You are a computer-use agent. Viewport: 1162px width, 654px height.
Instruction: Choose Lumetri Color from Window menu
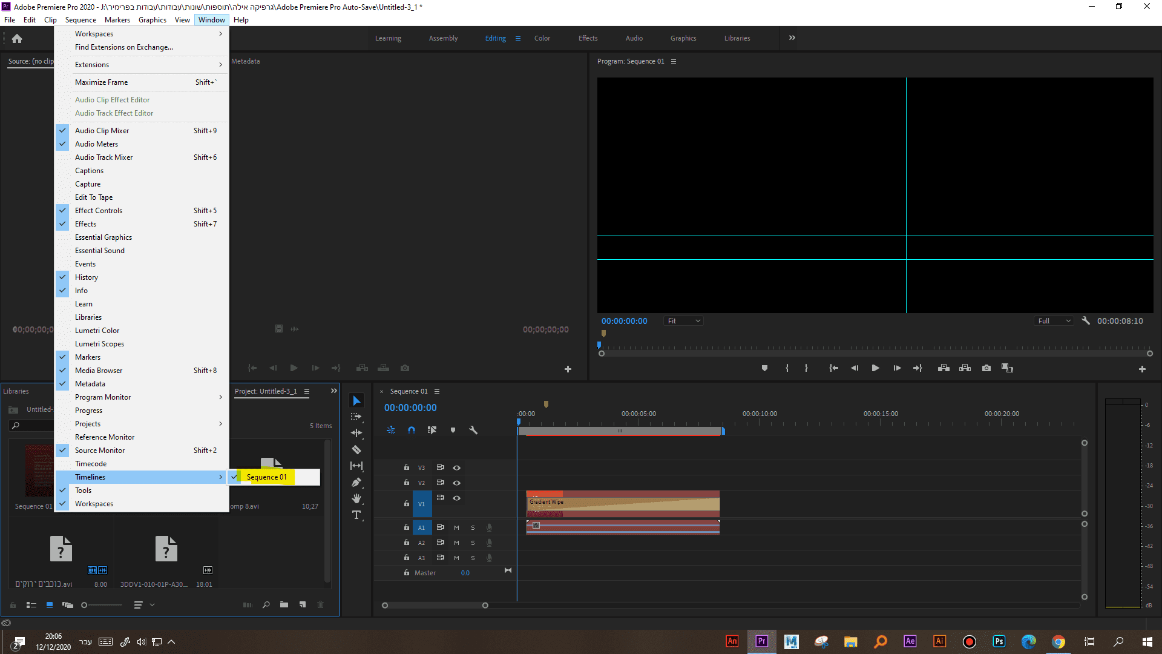coord(97,331)
